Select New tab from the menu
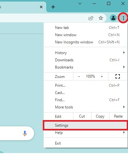Image resolution: width=128 pixels, height=154 pixels. tap(86, 28)
